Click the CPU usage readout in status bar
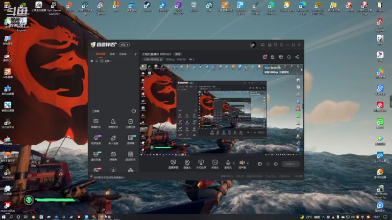This screenshot has height=220, width=392. (271, 176)
